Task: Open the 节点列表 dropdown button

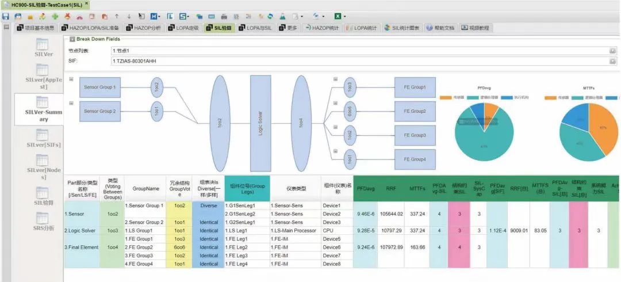Action: click(x=612, y=51)
